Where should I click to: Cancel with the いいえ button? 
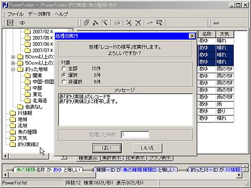tap(148, 148)
